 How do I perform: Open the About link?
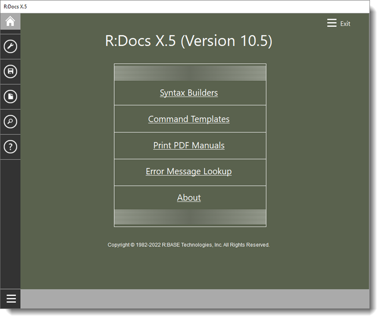[189, 198]
